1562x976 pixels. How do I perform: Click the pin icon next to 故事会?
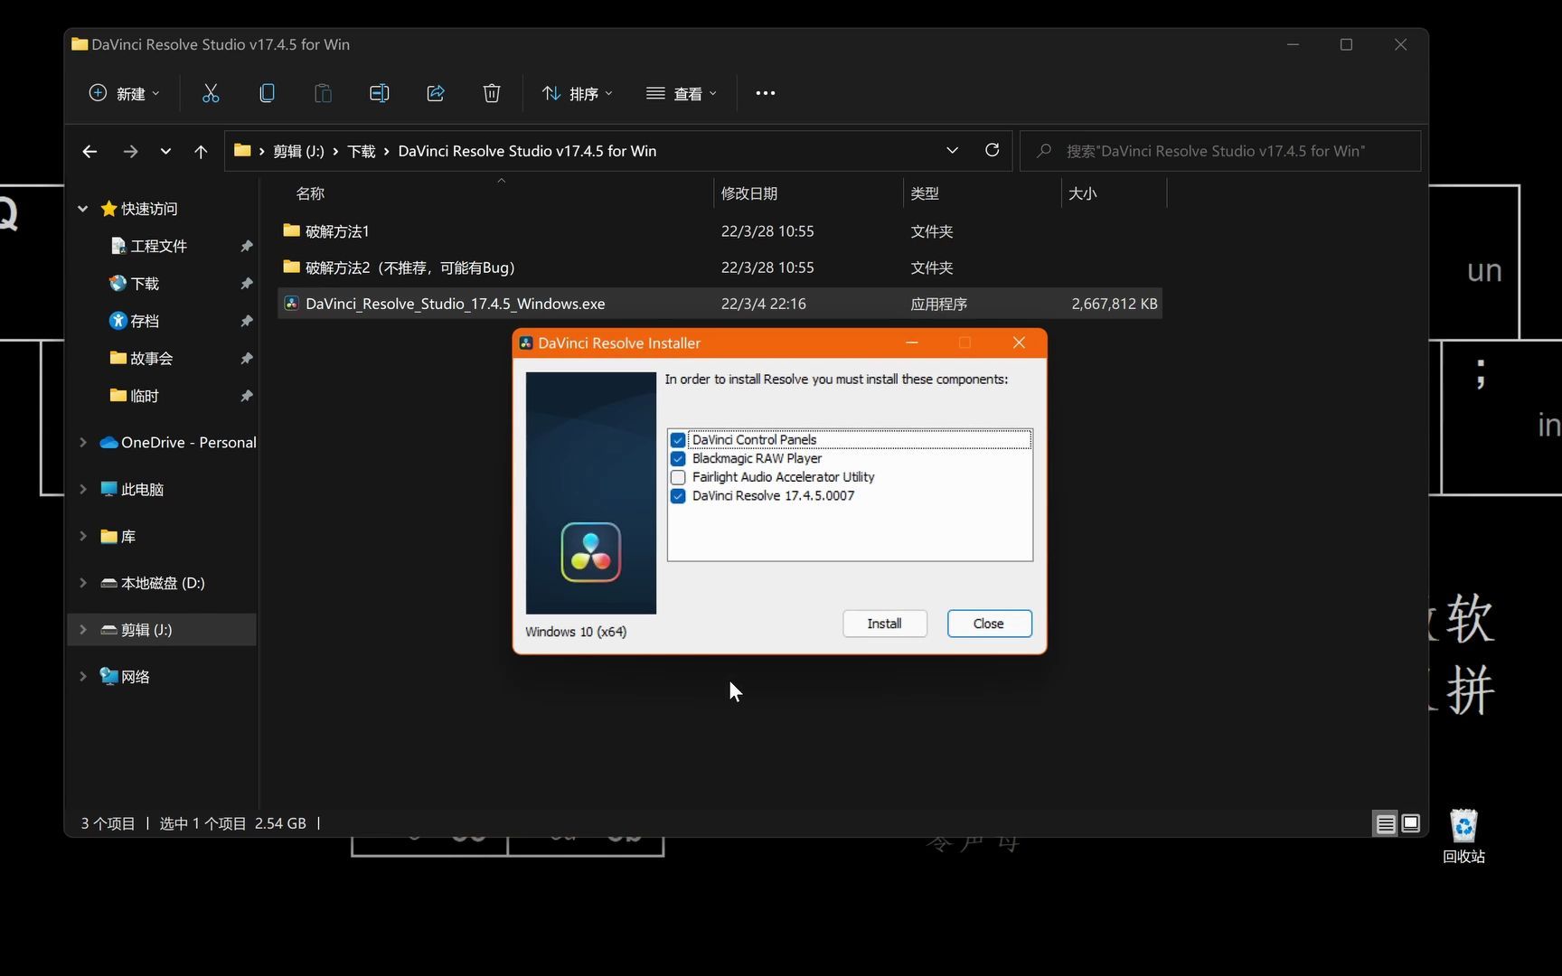[246, 359]
